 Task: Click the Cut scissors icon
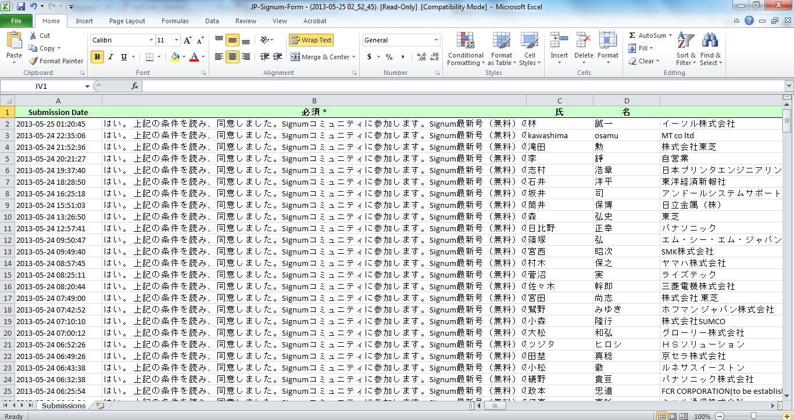[33, 35]
